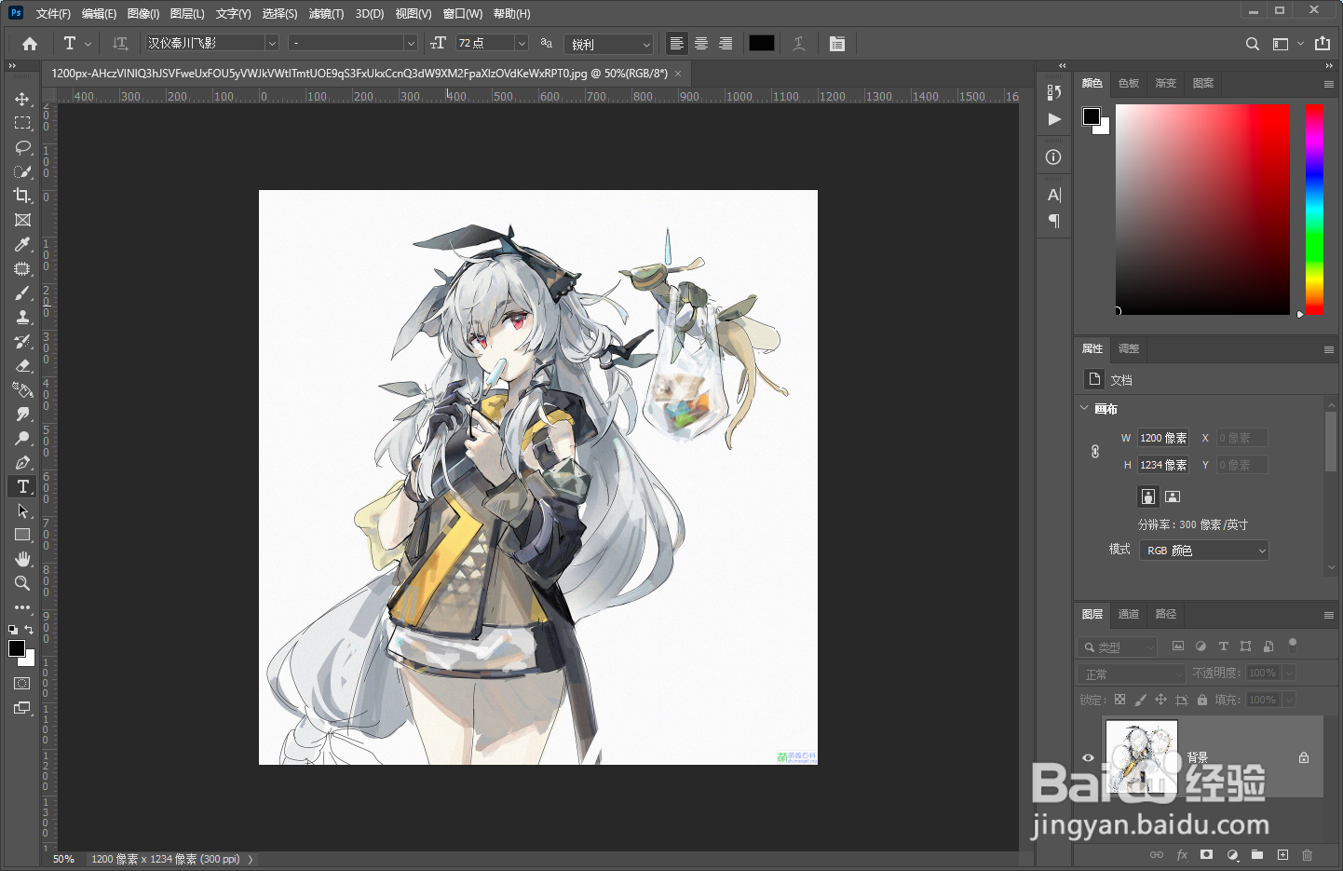
Task: Select the Horizontal Type tool
Action: coord(22,486)
